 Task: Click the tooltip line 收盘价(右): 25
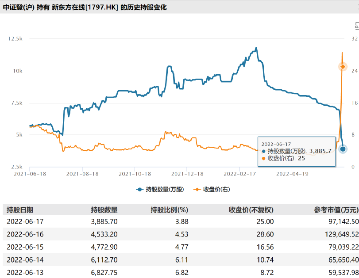point(284,158)
